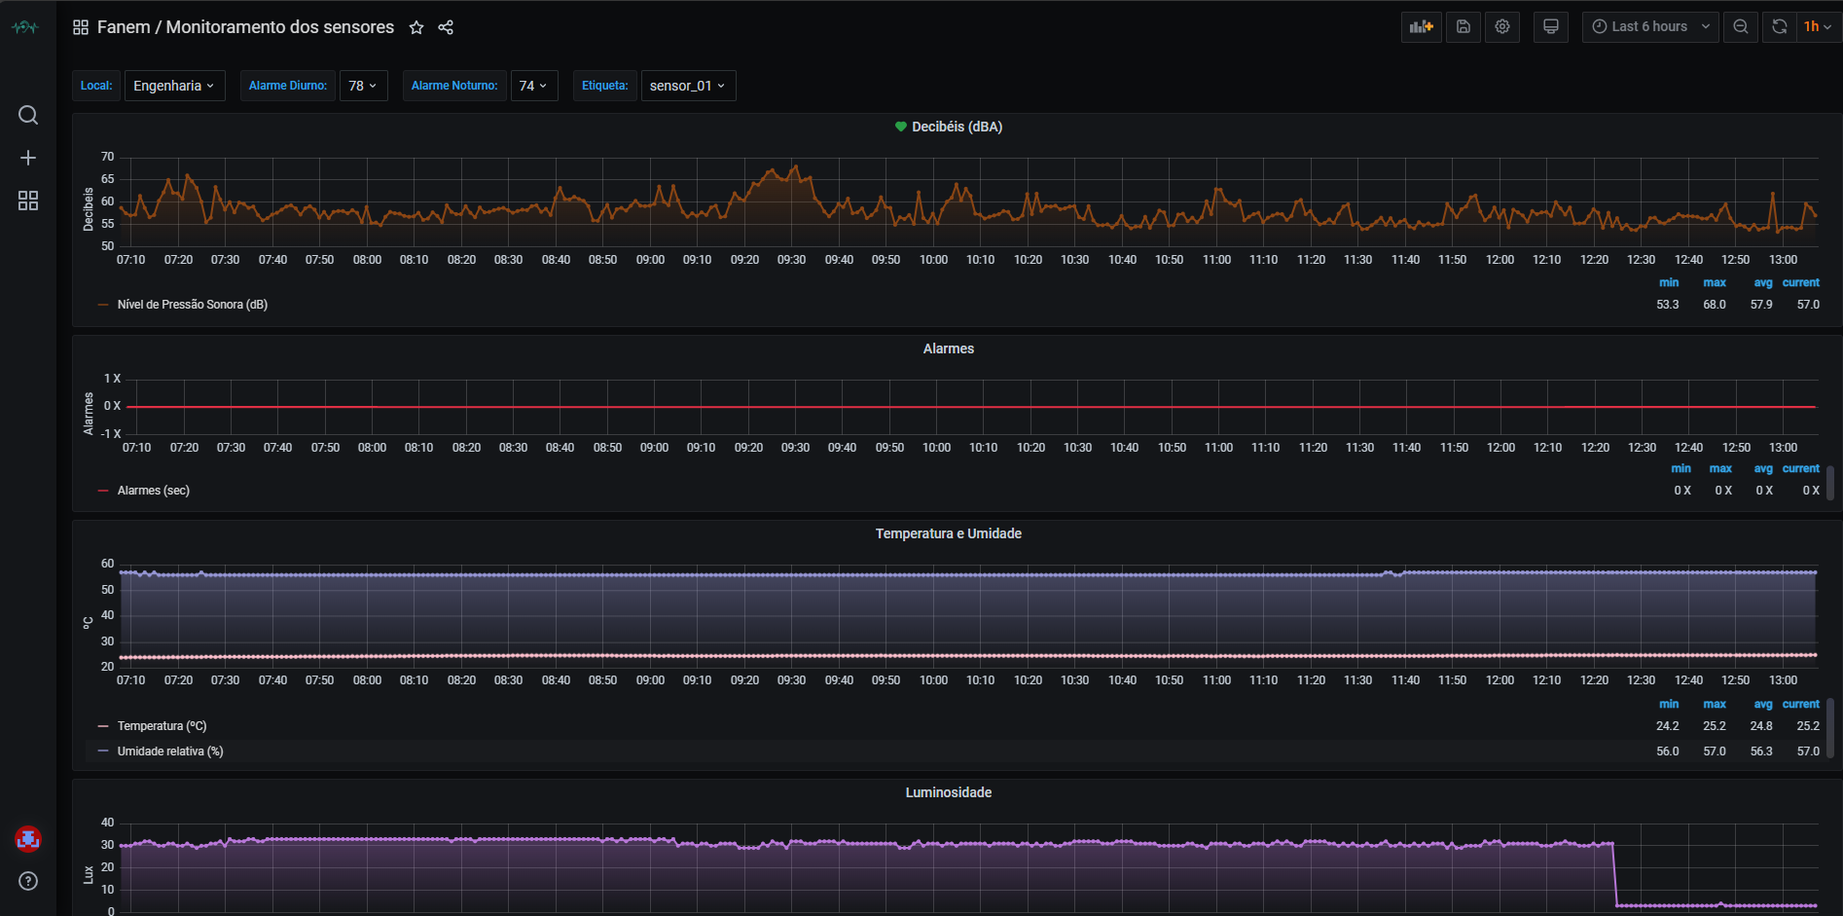Open the search icon in sidebar
This screenshot has height=916, width=1843.
28,115
